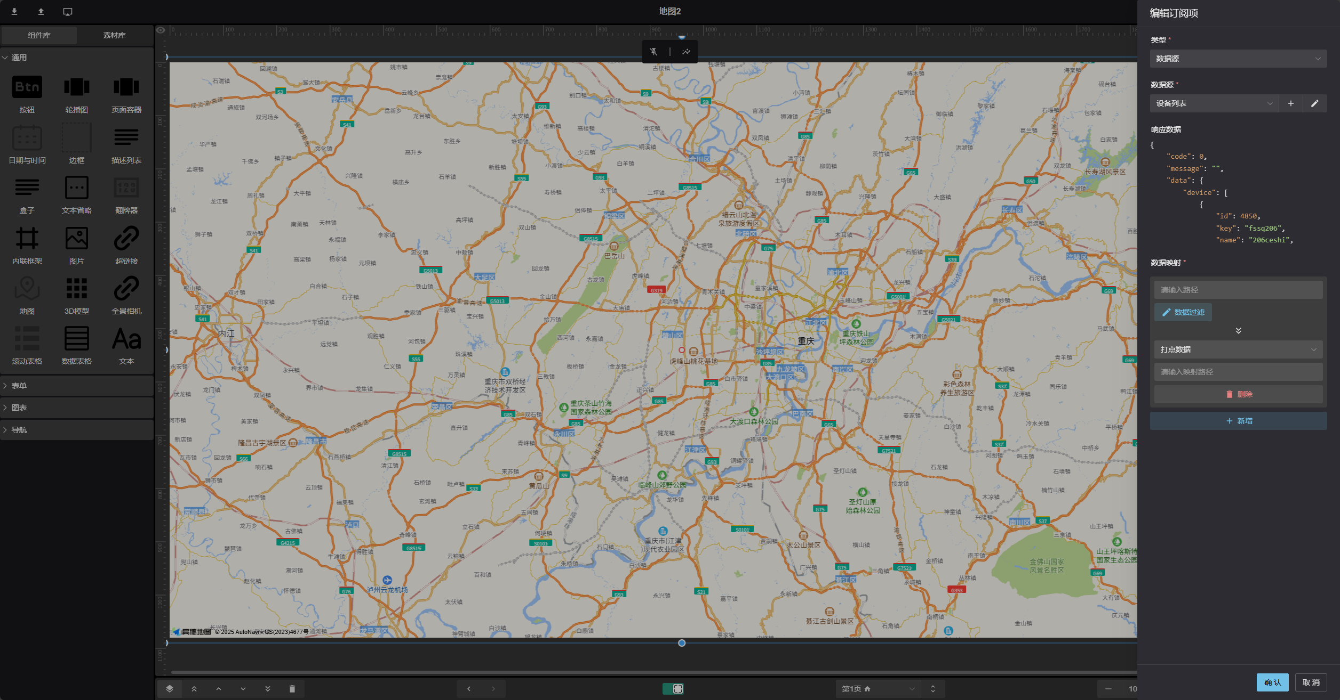Move layer to top with double-up arrow
The height and width of the screenshot is (700, 1340).
(x=194, y=688)
